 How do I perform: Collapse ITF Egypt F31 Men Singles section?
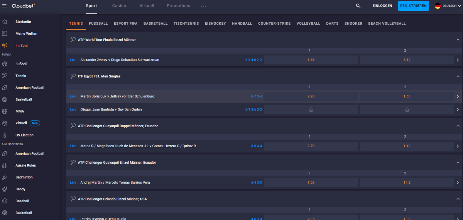[458, 76]
